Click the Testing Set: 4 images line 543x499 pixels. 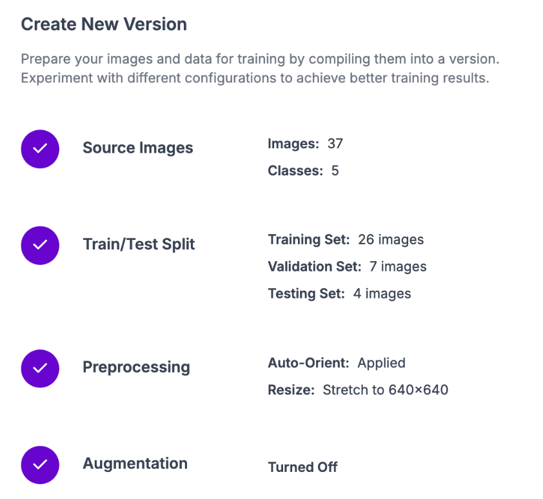pos(339,293)
